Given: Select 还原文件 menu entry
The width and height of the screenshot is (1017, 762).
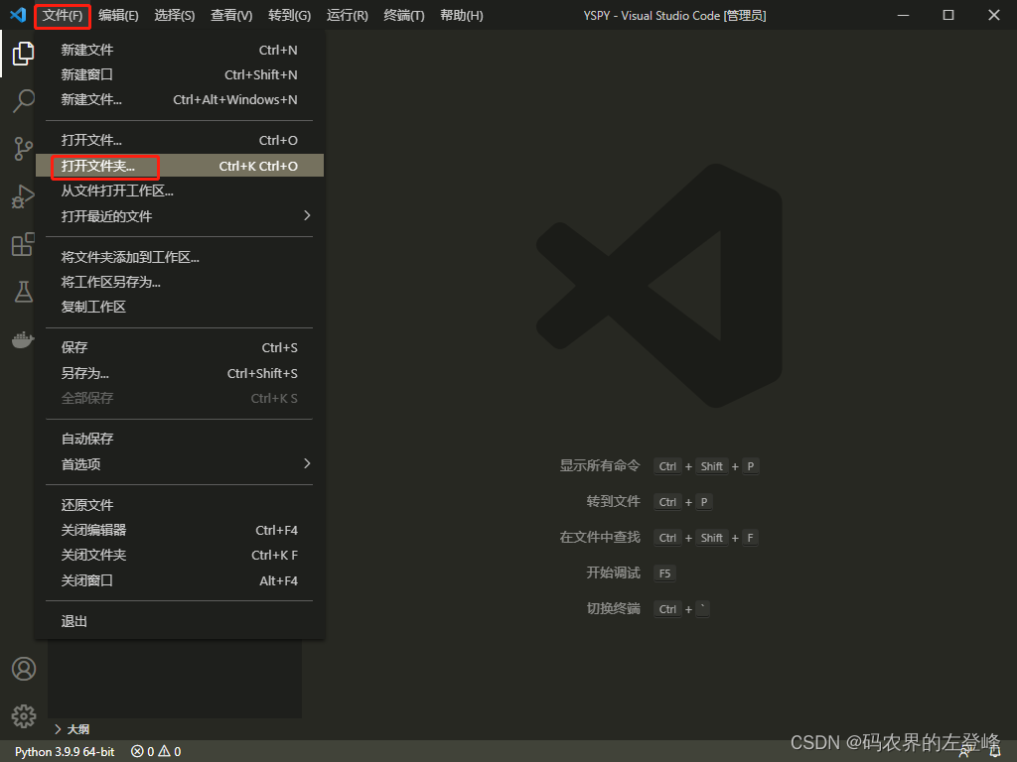Looking at the screenshot, I should point(180,505).
